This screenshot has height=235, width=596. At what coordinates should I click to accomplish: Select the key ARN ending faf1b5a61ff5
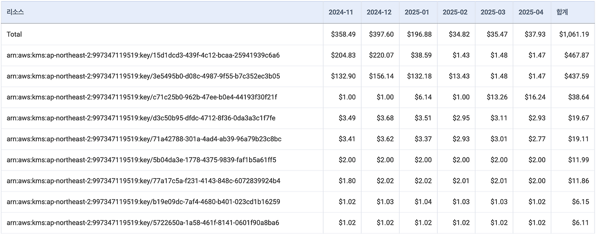click(141, 160)
